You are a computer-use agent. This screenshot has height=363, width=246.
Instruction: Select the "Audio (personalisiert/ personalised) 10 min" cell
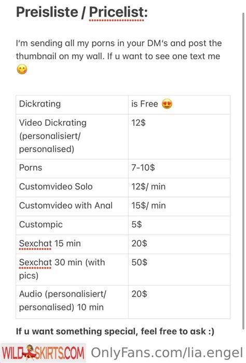[72, 302]
